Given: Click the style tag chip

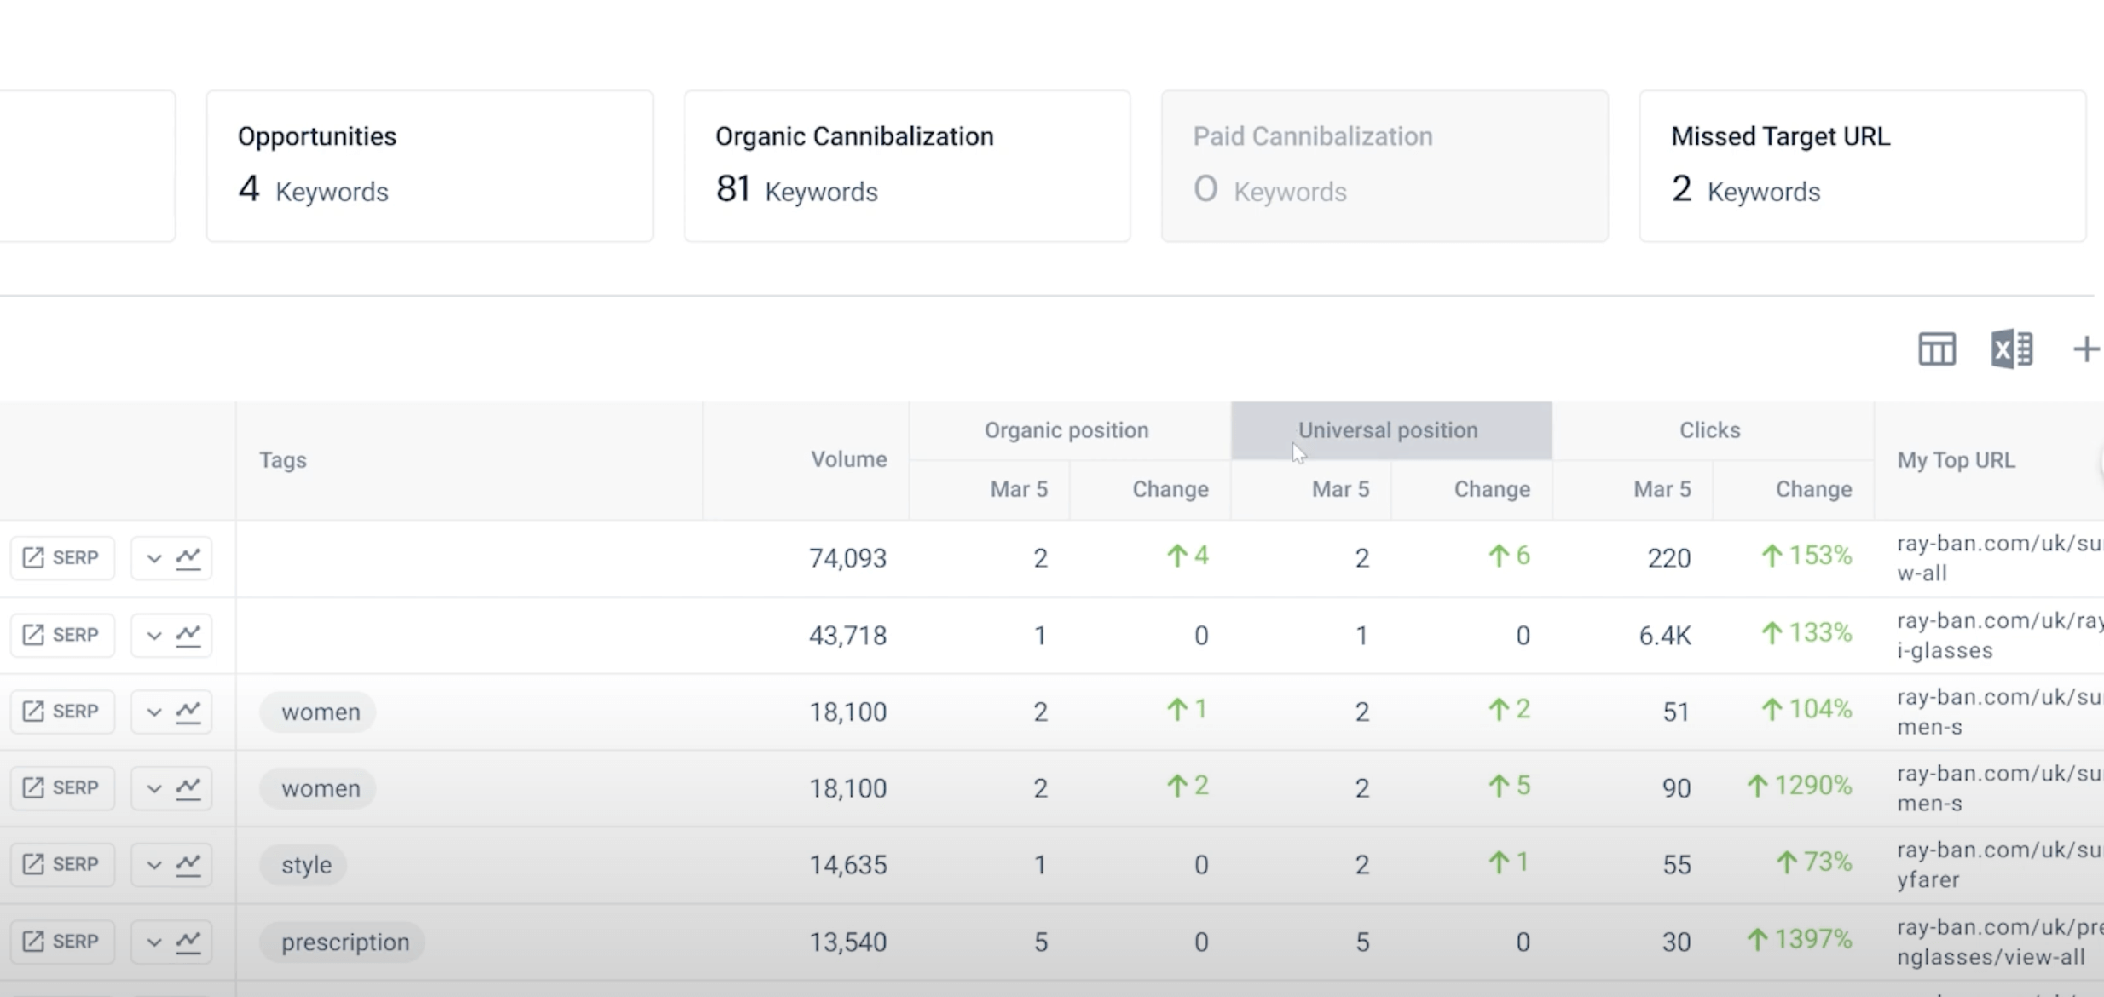Looking at the screenshot, I should click(x=306, y=865).
